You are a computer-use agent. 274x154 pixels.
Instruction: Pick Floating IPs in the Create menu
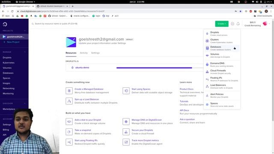(222, 79)
